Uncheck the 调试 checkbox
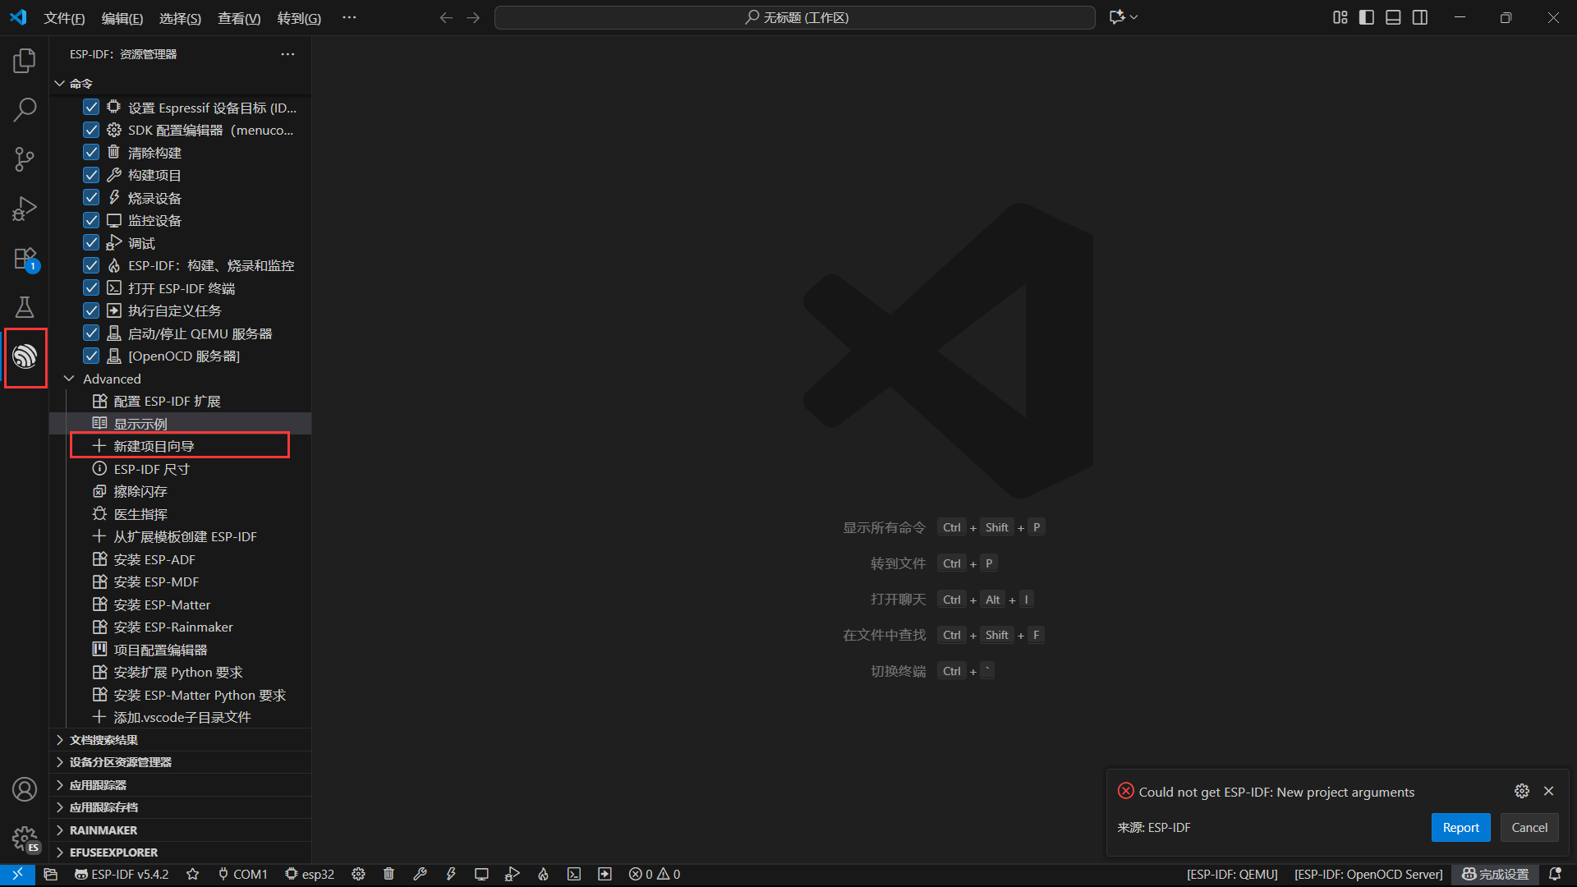 [91, 243]
